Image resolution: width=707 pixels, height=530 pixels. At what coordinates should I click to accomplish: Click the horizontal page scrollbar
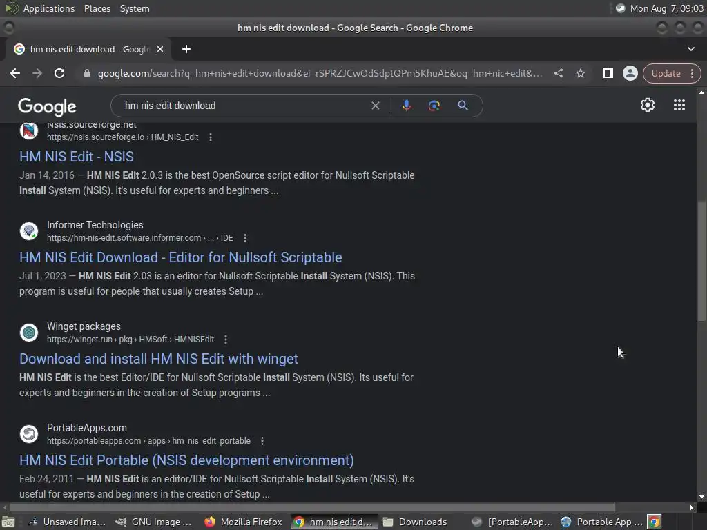312,507
